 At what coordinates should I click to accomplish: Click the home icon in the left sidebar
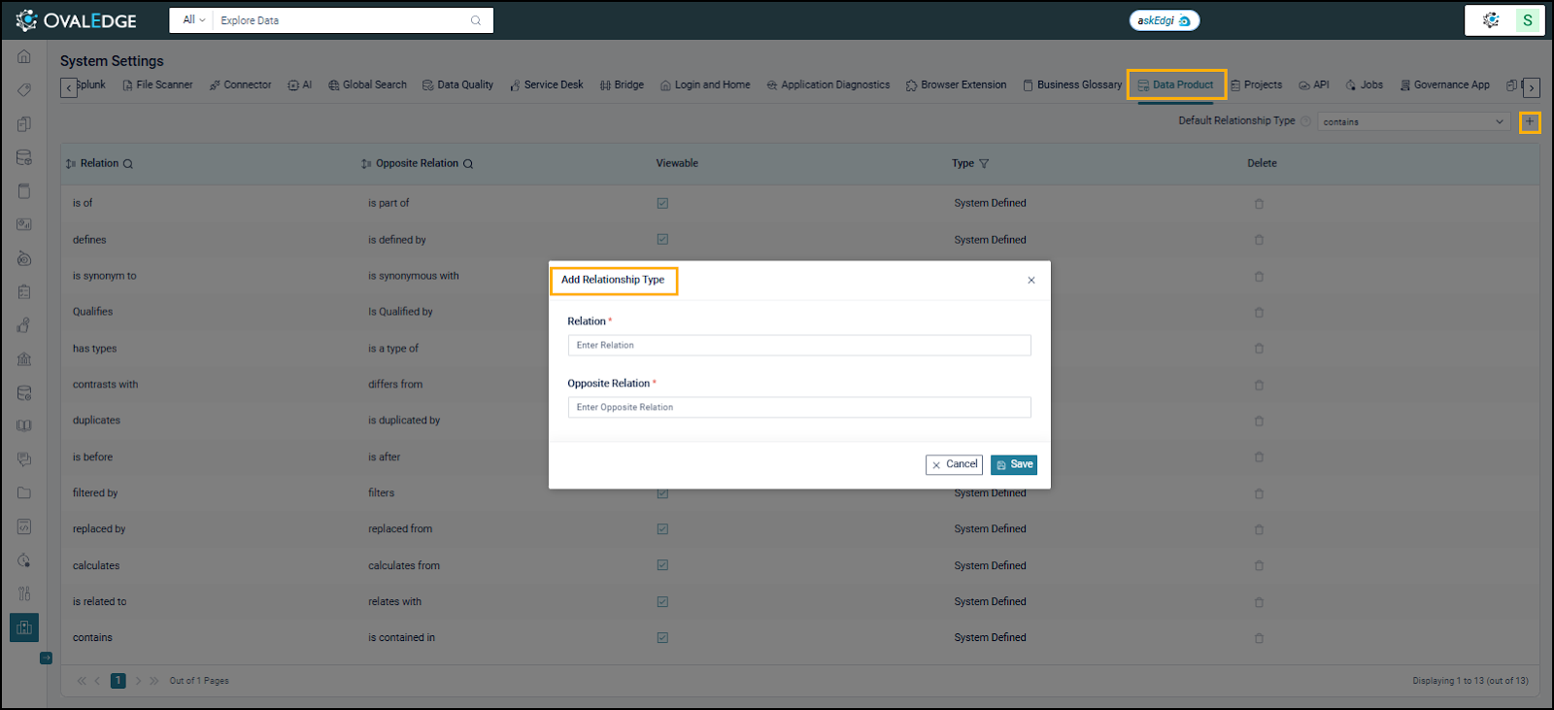[24, 56]
